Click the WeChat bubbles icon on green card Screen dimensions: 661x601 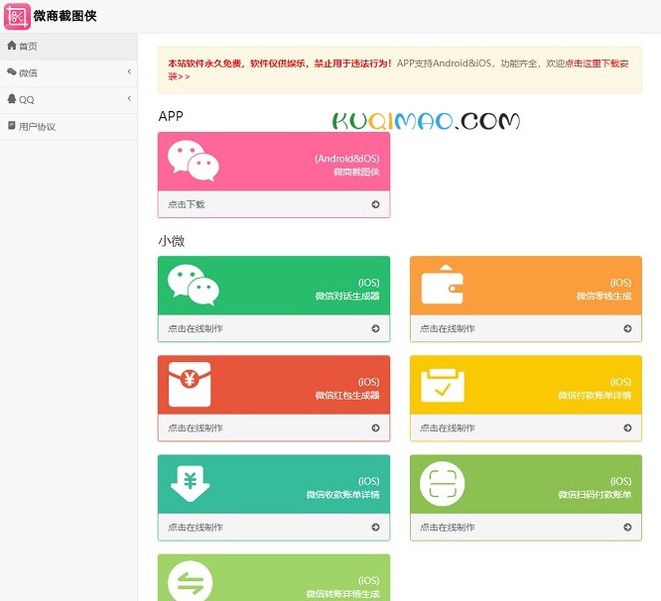coord(194,285)
